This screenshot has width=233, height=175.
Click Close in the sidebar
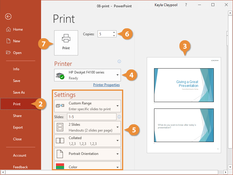17,139
